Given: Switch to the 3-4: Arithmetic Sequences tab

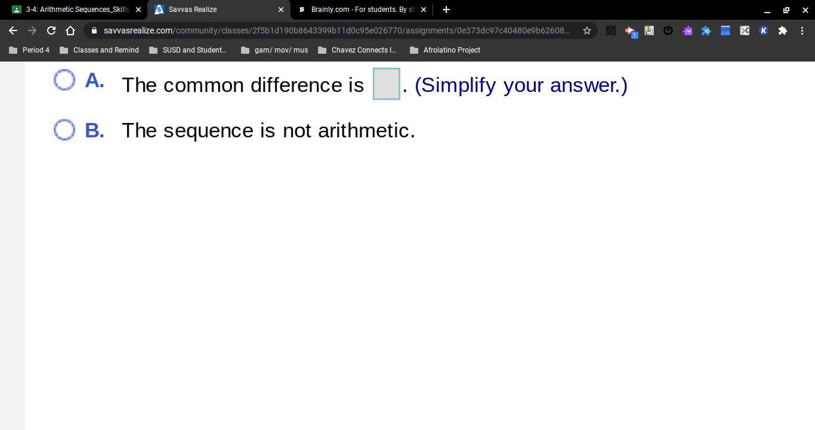Looking at the screenshot, I should tap(70, 10).
